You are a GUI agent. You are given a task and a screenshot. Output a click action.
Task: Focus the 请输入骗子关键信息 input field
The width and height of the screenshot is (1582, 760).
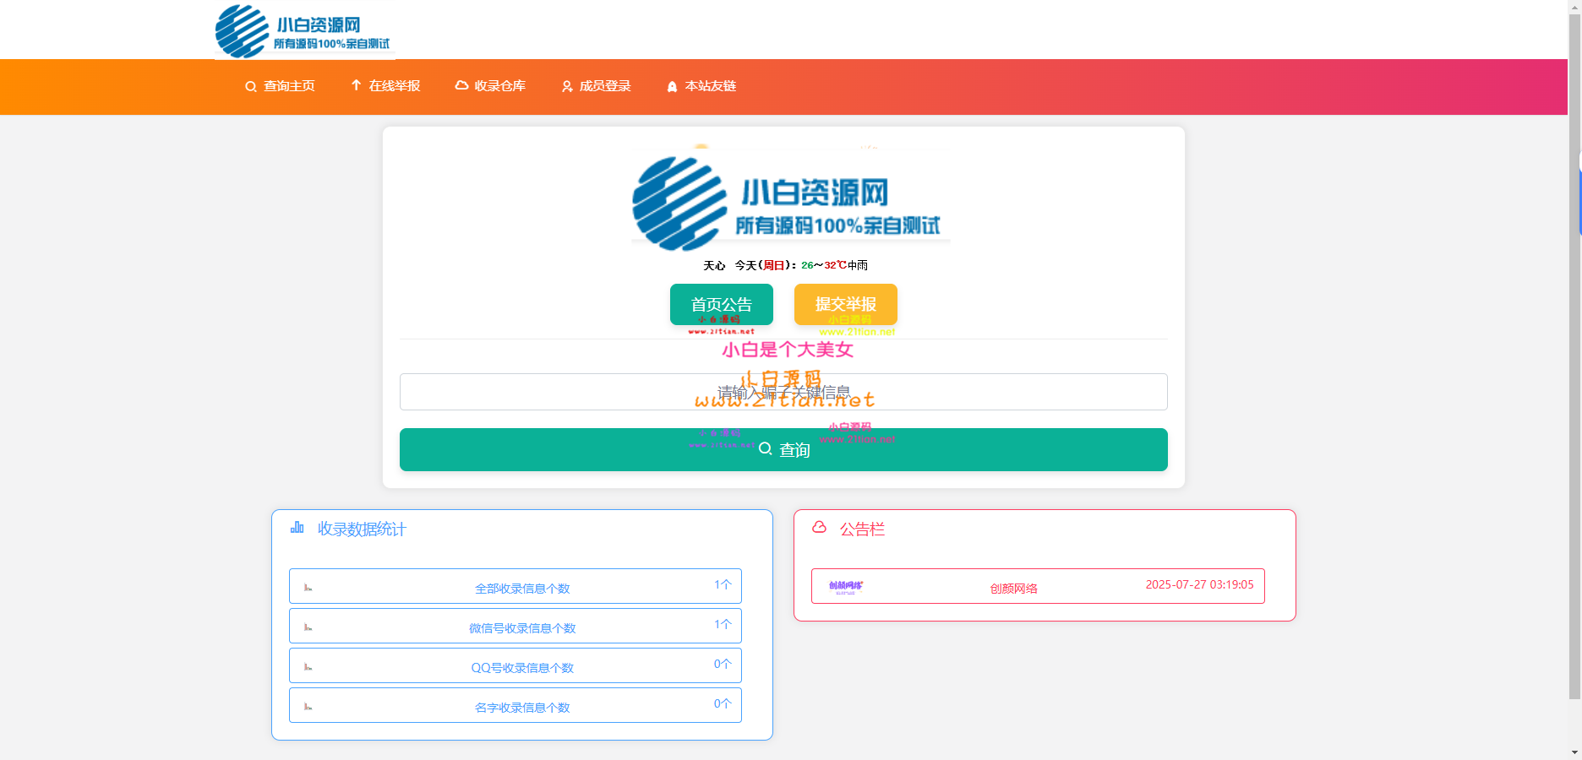[x=783, y=392]
